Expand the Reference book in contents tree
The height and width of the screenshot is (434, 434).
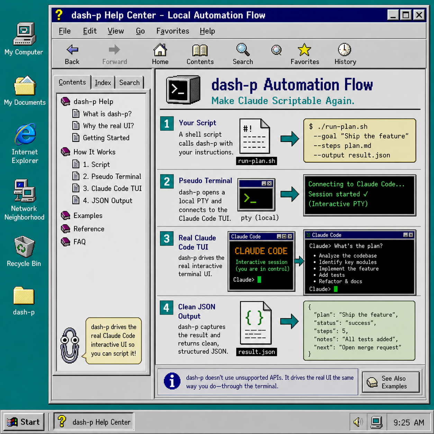[x=65, y=228]
